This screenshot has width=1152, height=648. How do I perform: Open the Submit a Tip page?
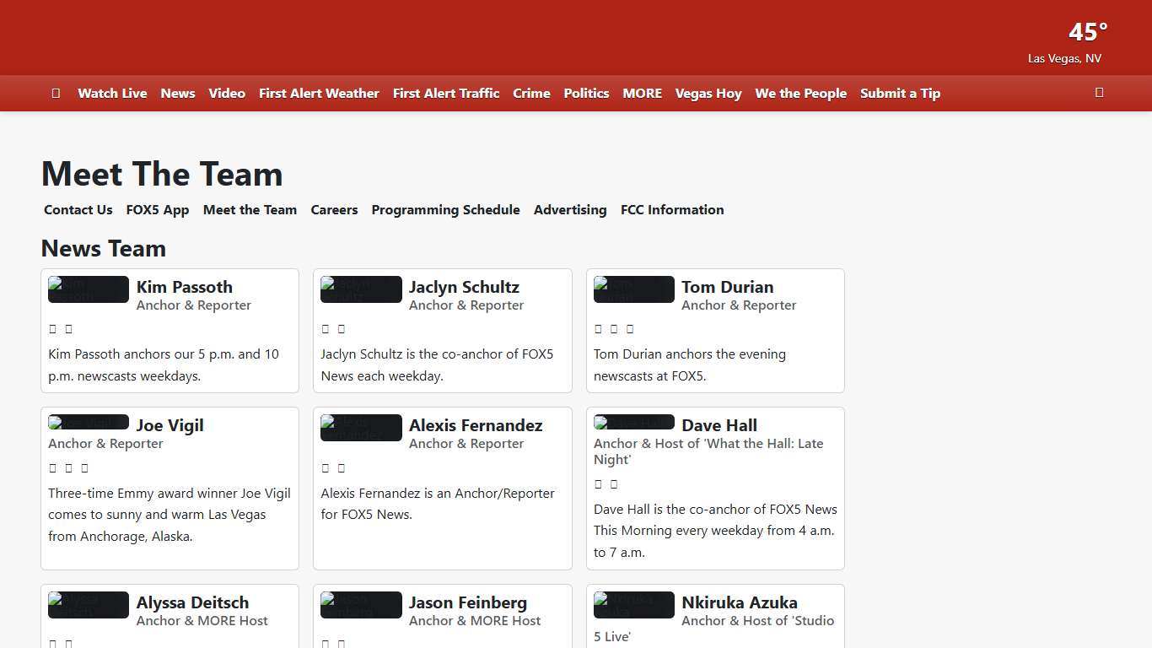coord(900,94)
